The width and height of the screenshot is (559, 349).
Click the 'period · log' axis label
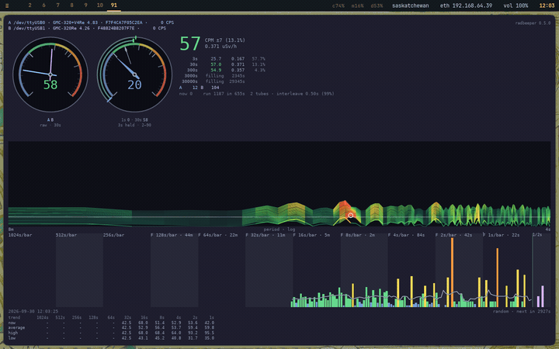279,230
